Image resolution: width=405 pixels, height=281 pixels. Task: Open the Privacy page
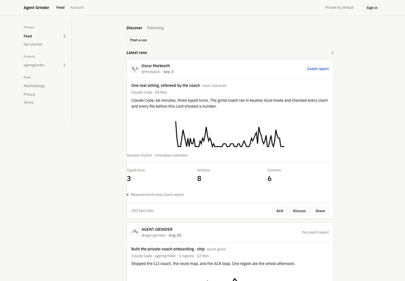30,94
